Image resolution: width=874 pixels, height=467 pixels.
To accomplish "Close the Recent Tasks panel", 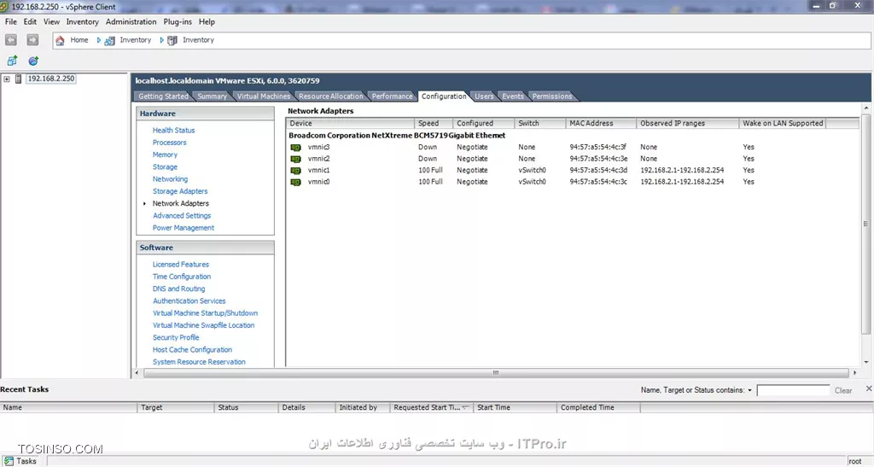I will click(x=868, y=388).
